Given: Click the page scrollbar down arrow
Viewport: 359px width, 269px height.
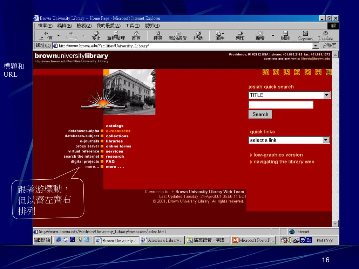Looking at the screenshot, I should point(335,224).
